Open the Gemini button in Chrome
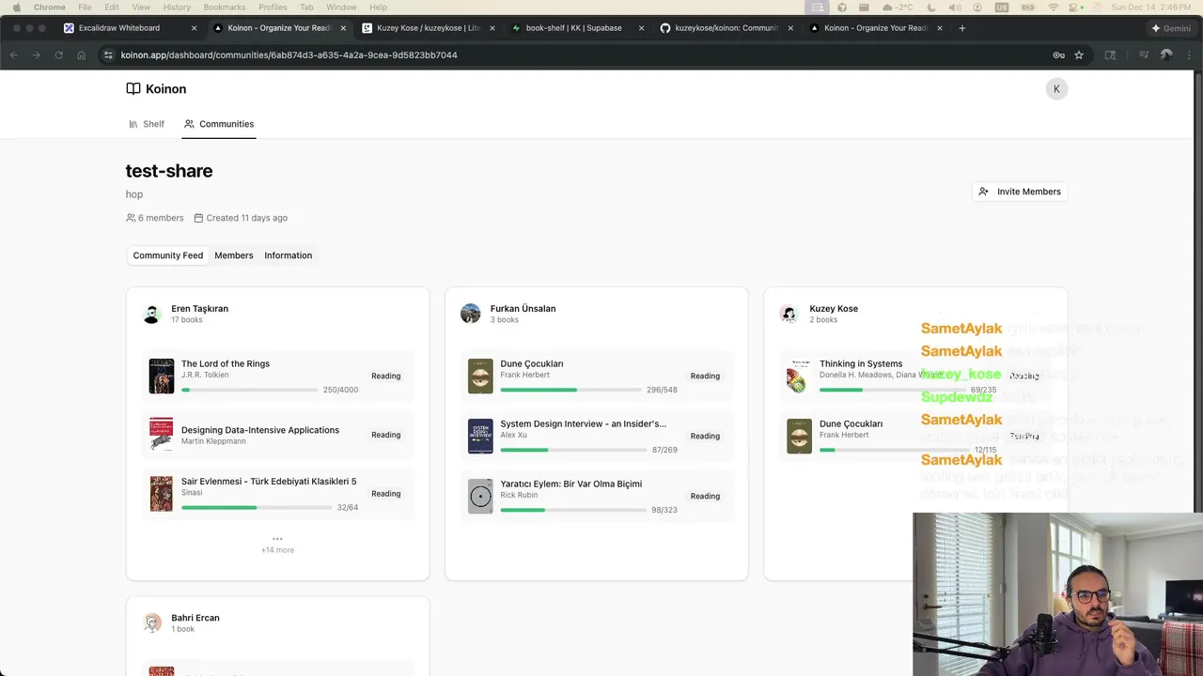Viewport: 1203px width, 676px height. (1171, 28)
